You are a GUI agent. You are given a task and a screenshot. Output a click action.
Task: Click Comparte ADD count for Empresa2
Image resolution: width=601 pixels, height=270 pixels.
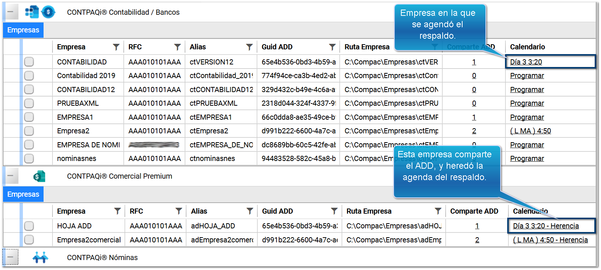pos(474,131)
